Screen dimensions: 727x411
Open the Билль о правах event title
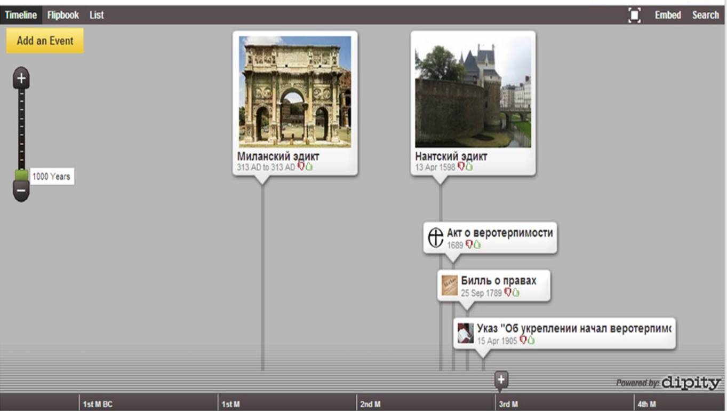(x=498, y=281)
